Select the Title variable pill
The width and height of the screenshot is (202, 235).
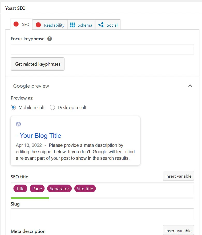(x=20, y=188)
